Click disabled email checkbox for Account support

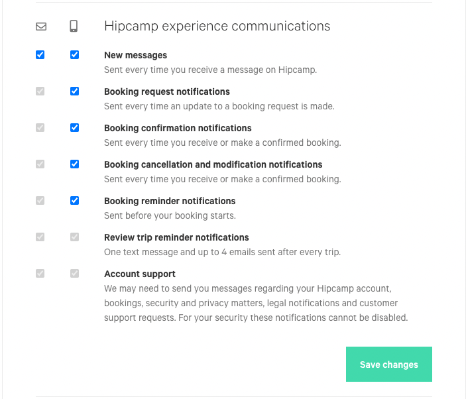pyautogui.click(x=40, y=274)
